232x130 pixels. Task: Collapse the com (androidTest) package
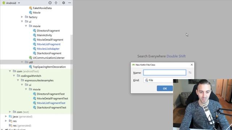coord(10,71)
